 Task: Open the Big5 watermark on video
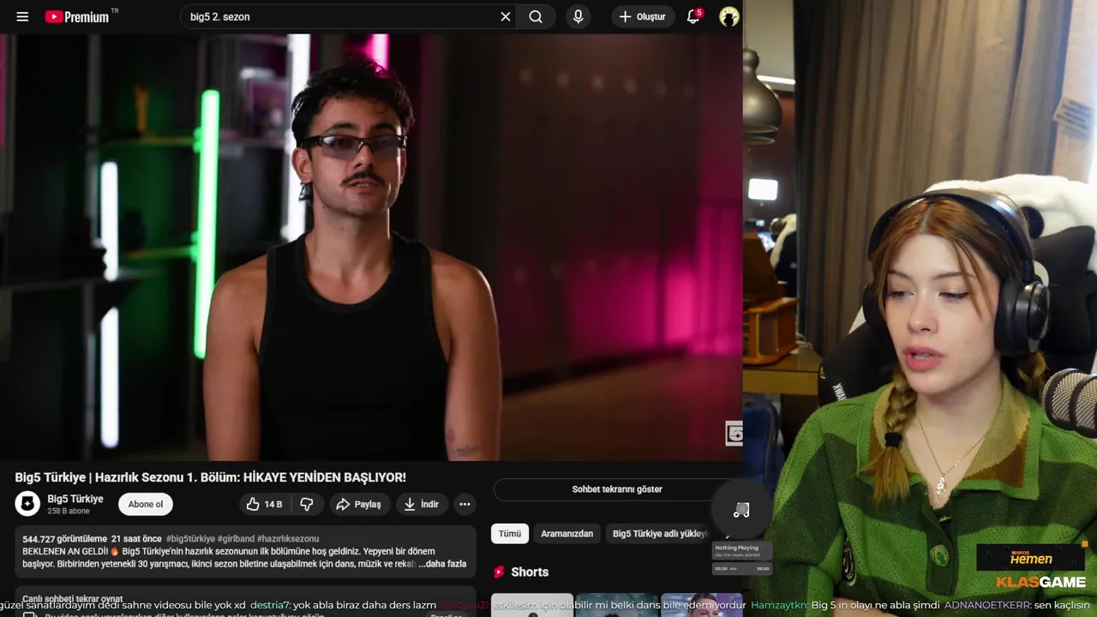point(734,434)
